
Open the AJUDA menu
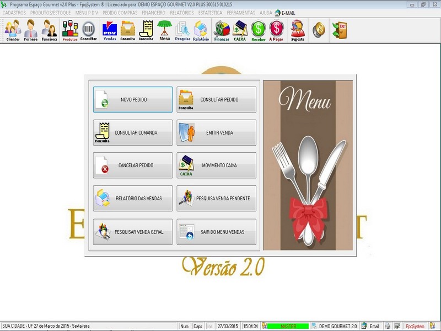click(266, 13)
